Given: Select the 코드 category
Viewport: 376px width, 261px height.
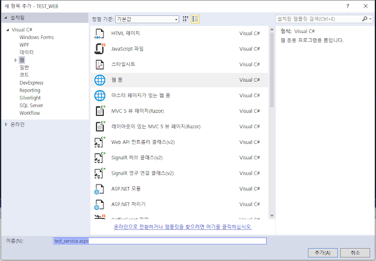Looking at the screenshot, I should pyautogui.click(x=24, y=75).
